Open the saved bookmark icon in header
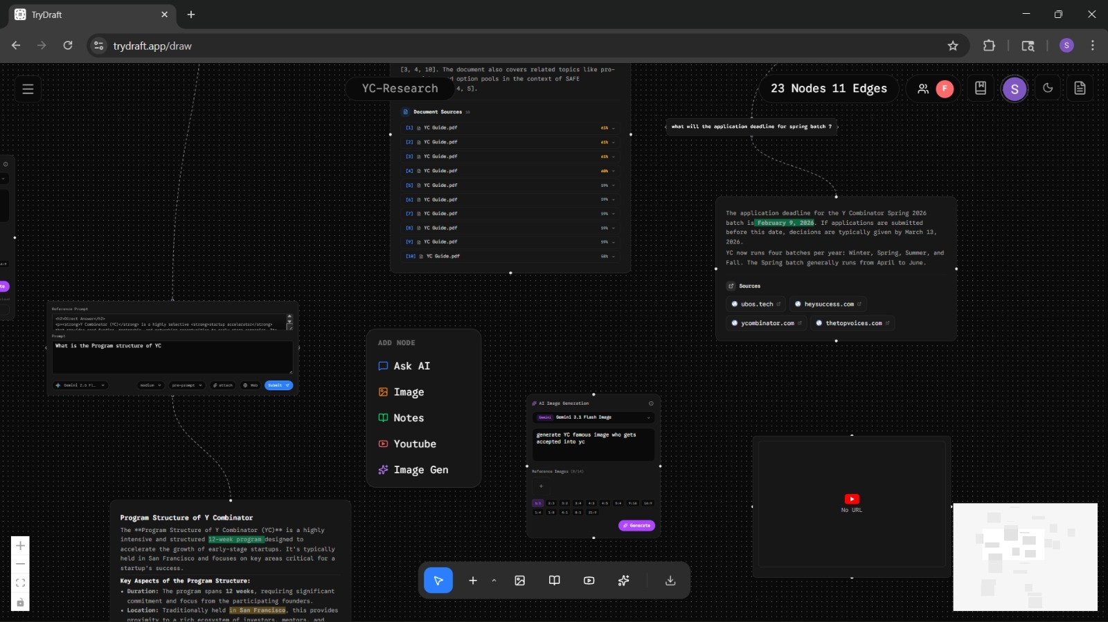Screen dimensions: 1108x622 pos(981,88)
